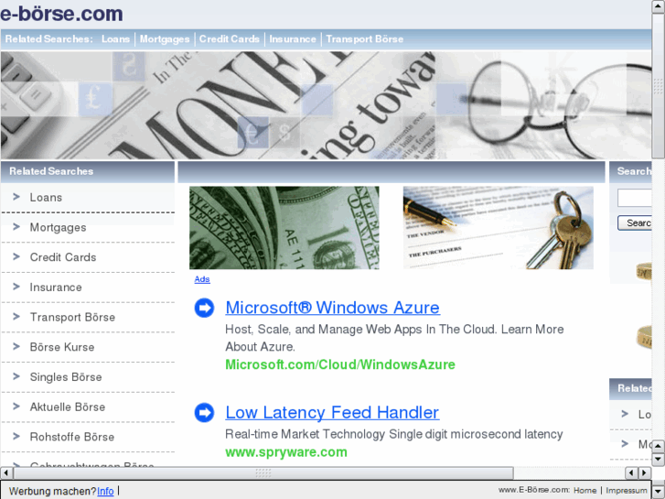
Task: Click the chevron icon next to Transport Börse in sidebar
Action: (x=16, y=317)
